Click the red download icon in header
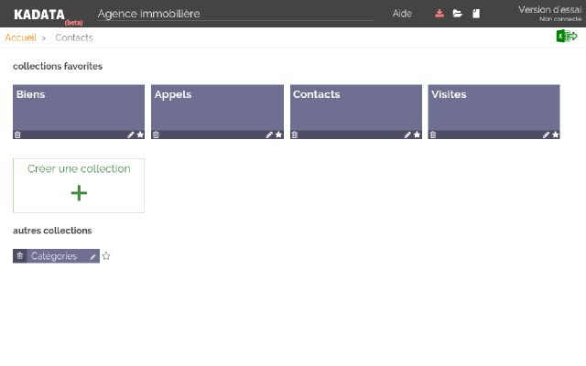This screenshot has height=366, width=586. [x=439, y=14]
